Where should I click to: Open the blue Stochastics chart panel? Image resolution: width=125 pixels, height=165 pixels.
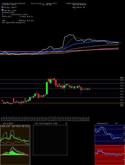(x=110, y=135)
